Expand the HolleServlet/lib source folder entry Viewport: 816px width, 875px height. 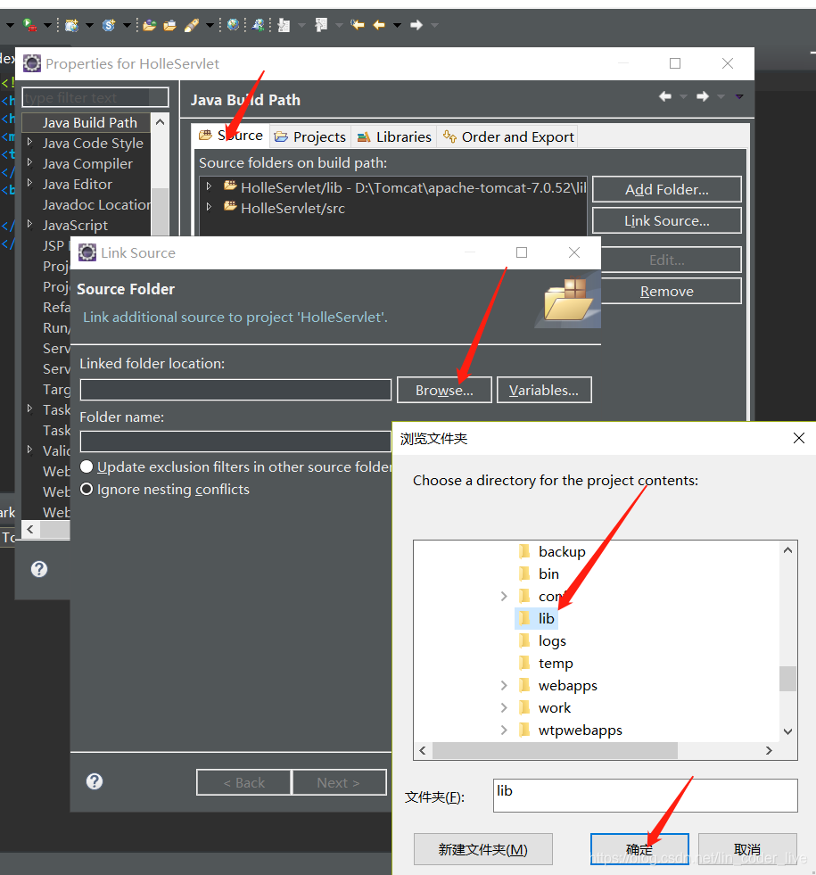209,186
